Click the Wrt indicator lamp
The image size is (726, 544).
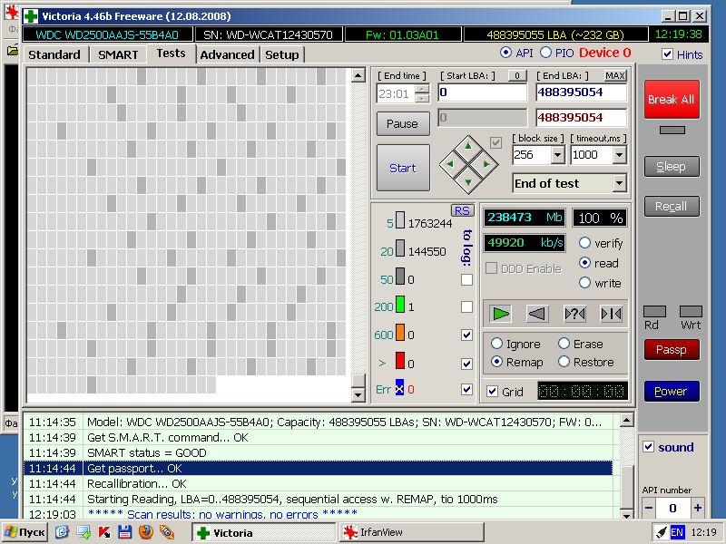[x=691, y=311]
